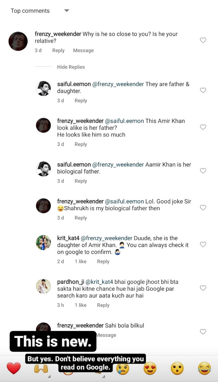218x382 pixels.
Task: View who liked krit_kat4's comment via 1 like
Action: point(81,261)
